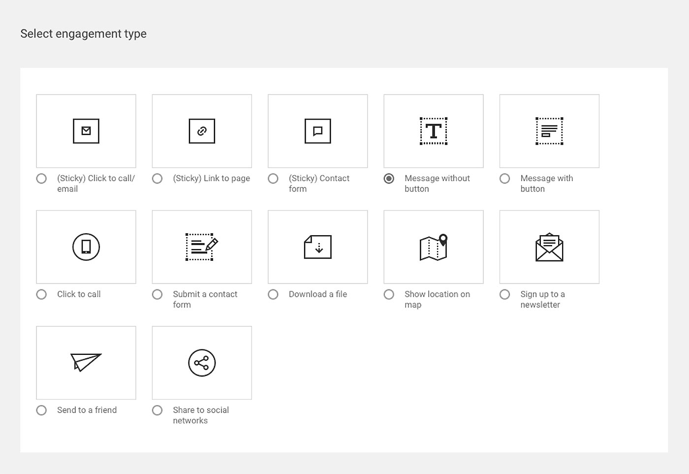Toggle the 'Message with button' radio button
689x474 pixels.
pos(504,179)
